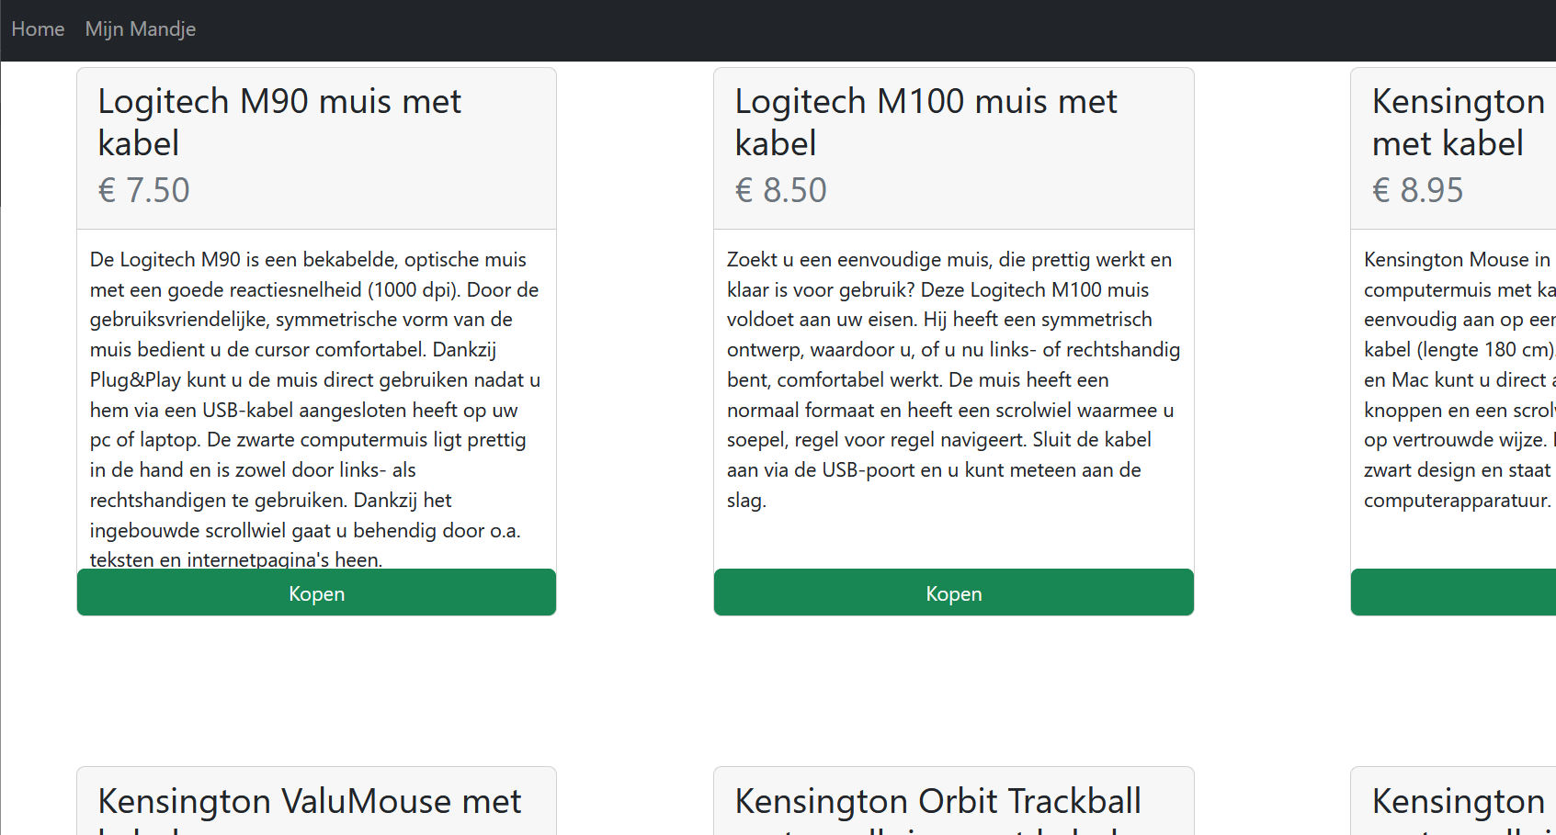
Task: Select the bottom-right Kensington card heading
Action: coord(1458,802)
